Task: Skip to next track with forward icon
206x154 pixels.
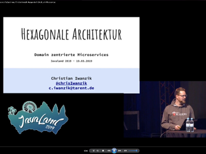Action: pos(120,151)
